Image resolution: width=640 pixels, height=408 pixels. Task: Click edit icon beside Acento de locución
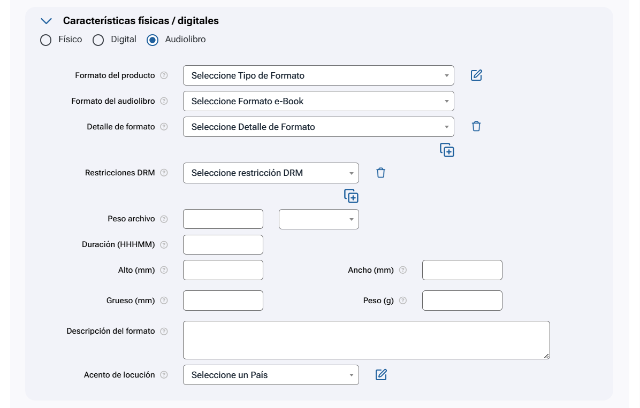[x=381, y=375]
